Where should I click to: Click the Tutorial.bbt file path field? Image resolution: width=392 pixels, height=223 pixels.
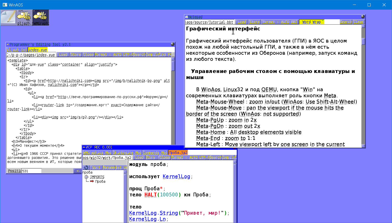point(209,22)
